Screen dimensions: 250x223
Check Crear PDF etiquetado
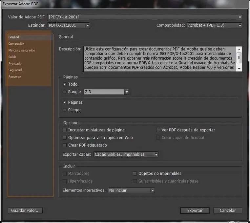[x=65, y=145]
